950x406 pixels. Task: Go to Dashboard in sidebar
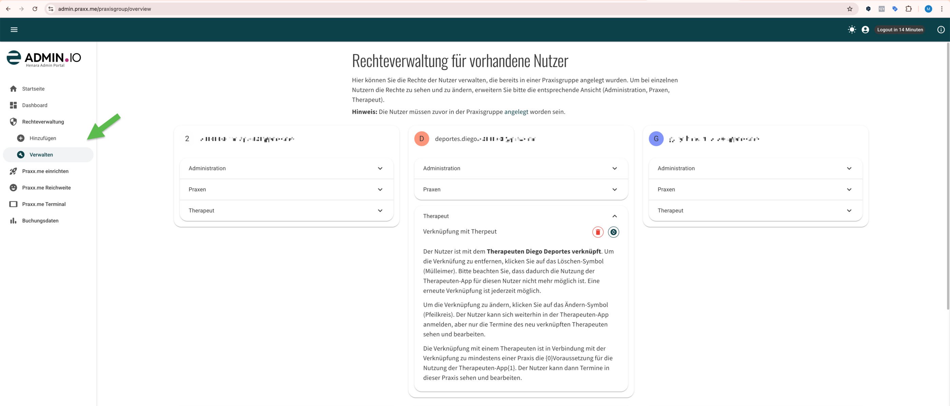[x=35, y=105]
